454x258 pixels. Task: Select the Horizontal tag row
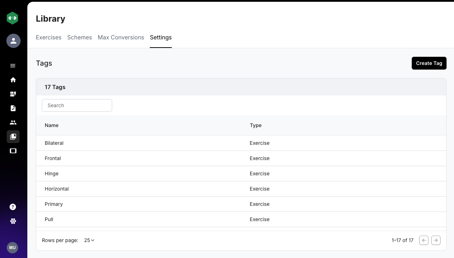click(x=241, y=189)
